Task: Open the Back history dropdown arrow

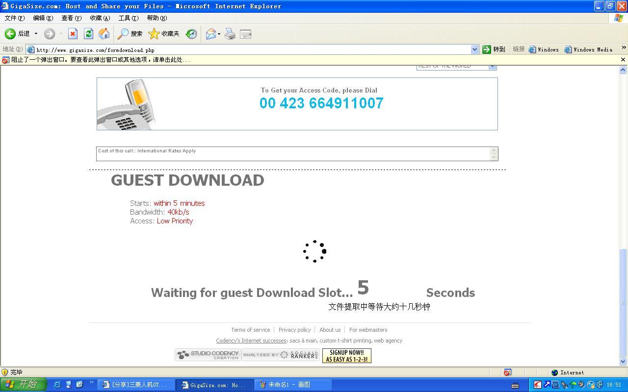Action: click(x=36, y=34)
